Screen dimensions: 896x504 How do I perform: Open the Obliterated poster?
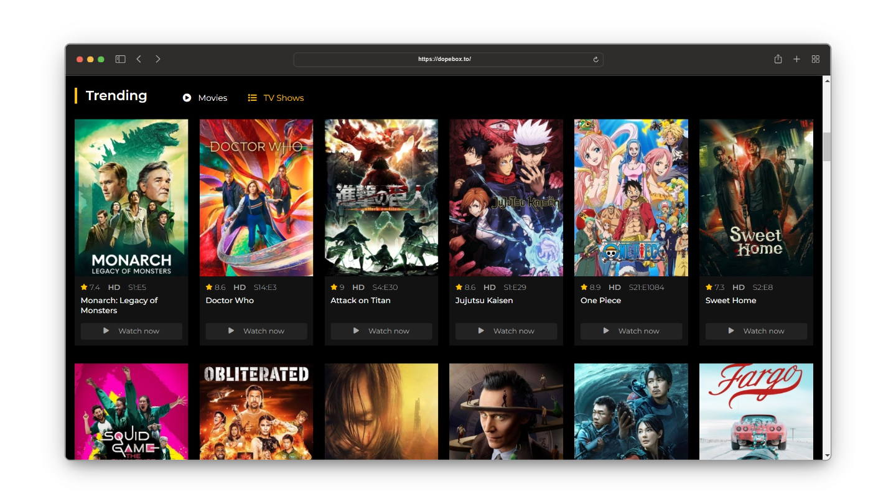point(256,411)
